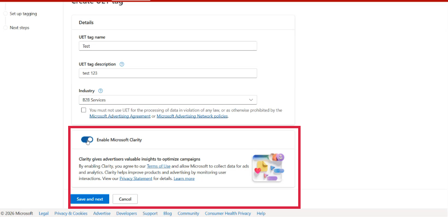Open the Community footer link
The width and height of the screenshot is (448, 217).
(x=188, y=213)
